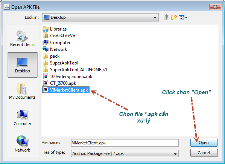
Task: Select the SuperApkTool_ALLINONE_v1 folder
Action: click(75, 70)
